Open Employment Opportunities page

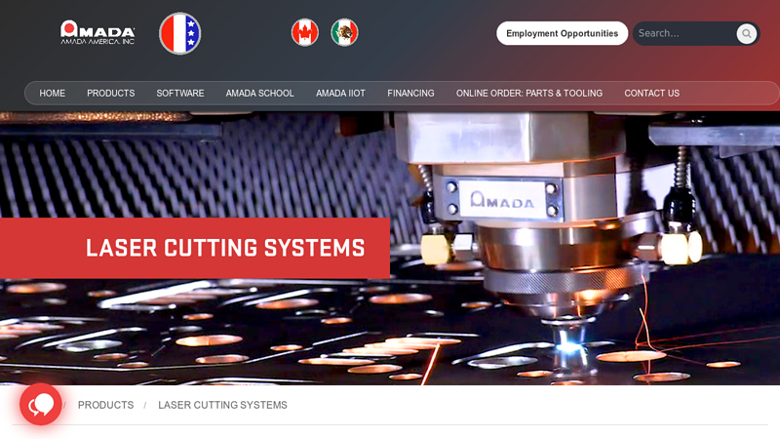point(563,33)
